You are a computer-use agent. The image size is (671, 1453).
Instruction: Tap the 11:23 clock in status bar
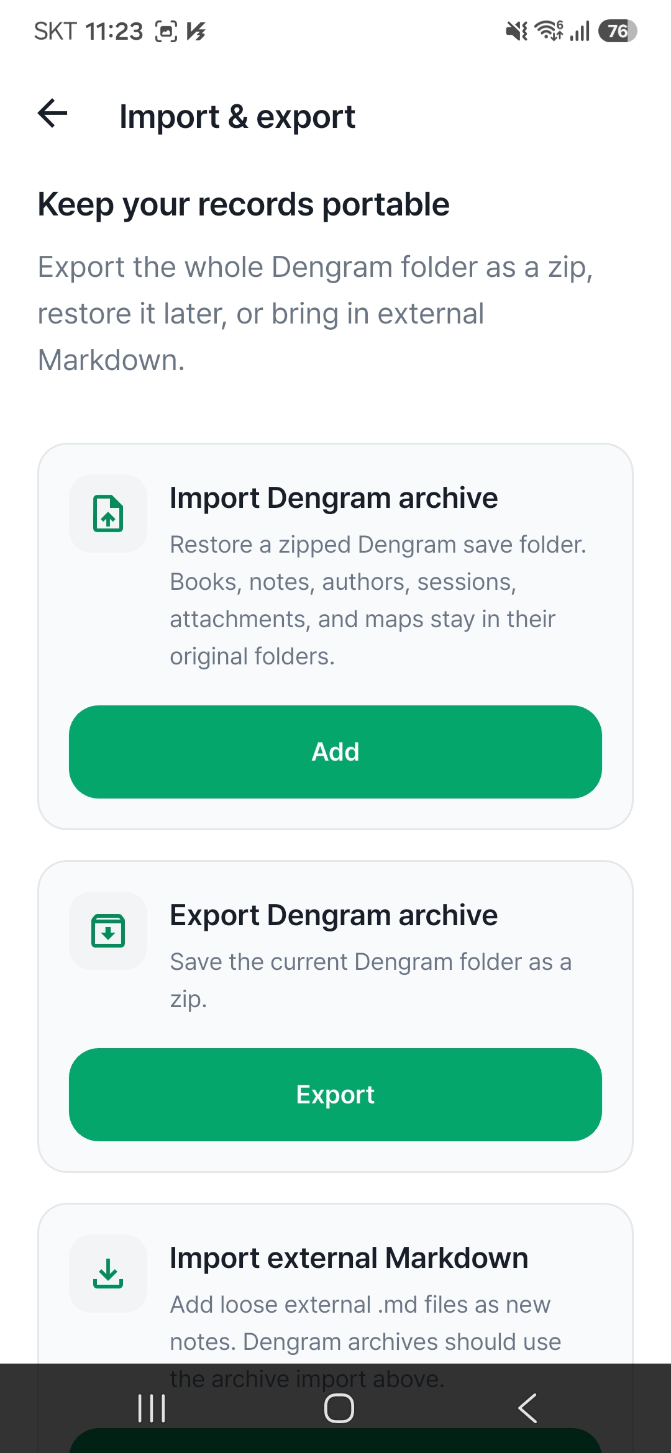pos(114,31)
